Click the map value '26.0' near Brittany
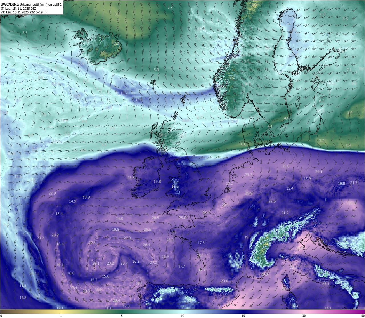 click(170, 240)
